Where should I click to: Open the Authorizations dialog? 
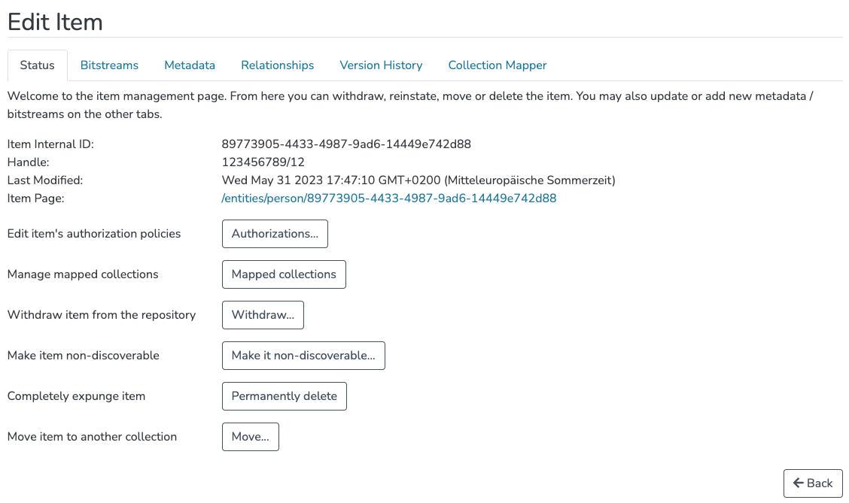[274, 234]
